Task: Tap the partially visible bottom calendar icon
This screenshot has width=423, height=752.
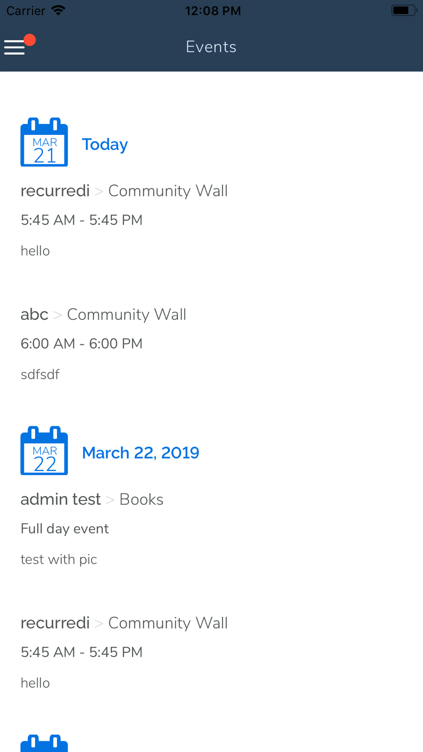Action: [44, 744]
